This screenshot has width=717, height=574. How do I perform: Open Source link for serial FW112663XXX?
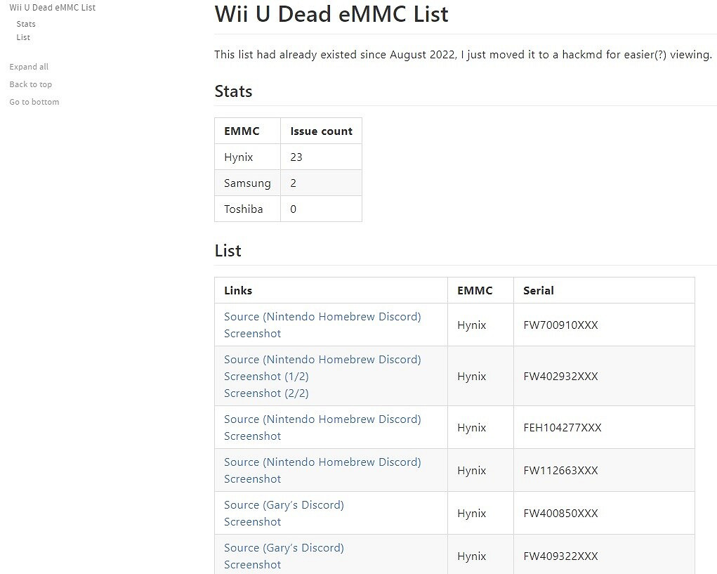click(322, 462)
